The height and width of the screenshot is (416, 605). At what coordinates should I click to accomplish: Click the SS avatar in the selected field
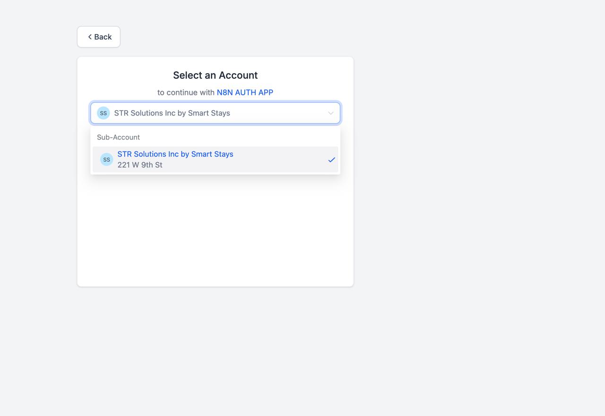104,113
